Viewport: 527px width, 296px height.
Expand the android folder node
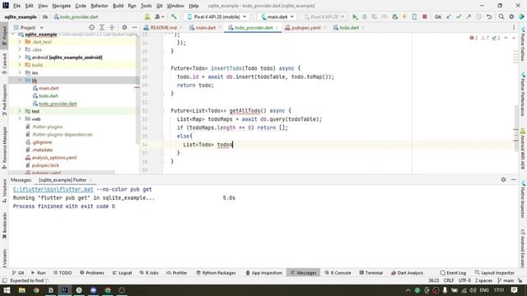[x=20, y=58]
